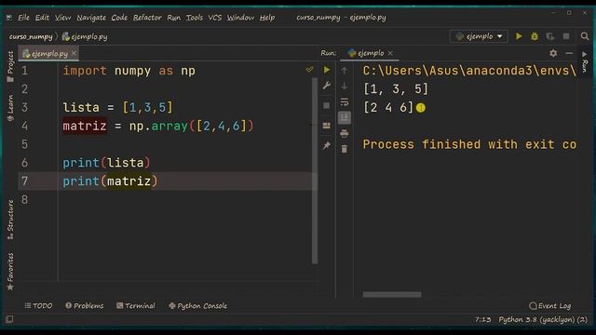This screenshot has width=596, height=335.
Task: Open the Refactor menu
Action: (x=147, y=18)
